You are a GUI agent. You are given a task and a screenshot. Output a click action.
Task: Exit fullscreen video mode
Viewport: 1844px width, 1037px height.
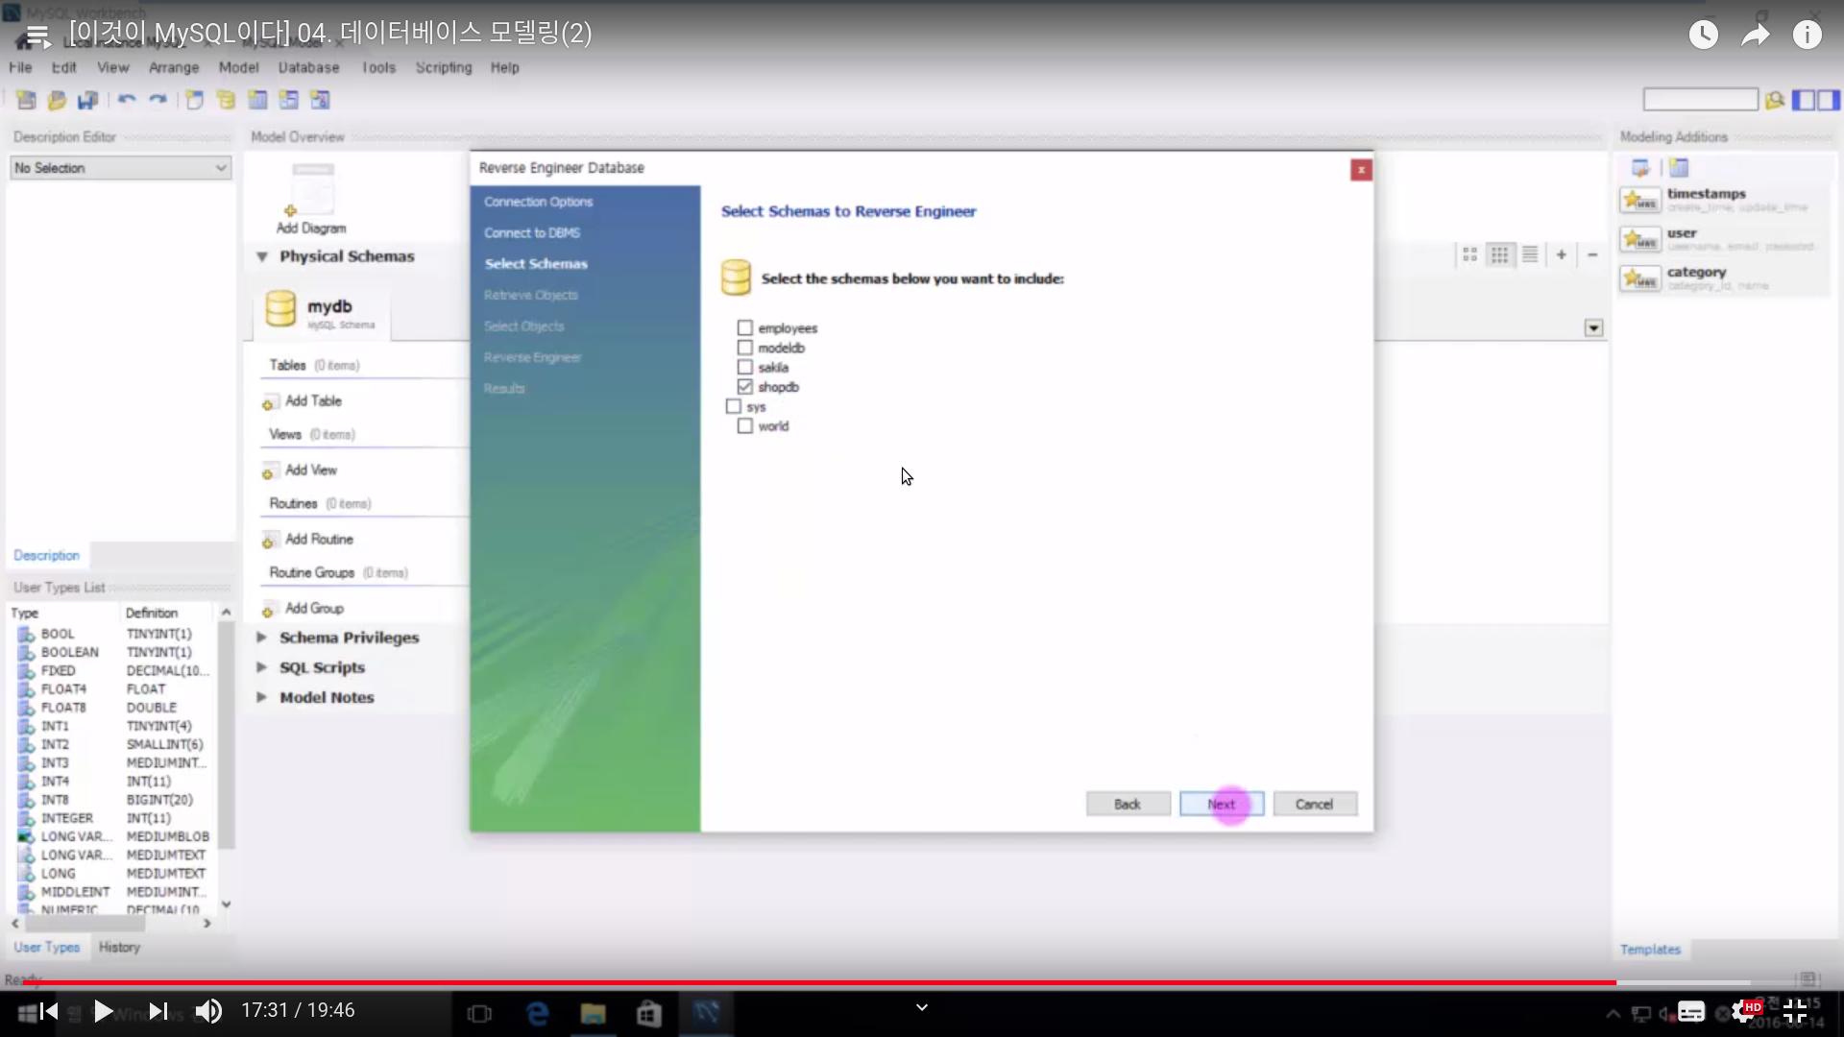pyautogui.click(x=1795, y=1011)
